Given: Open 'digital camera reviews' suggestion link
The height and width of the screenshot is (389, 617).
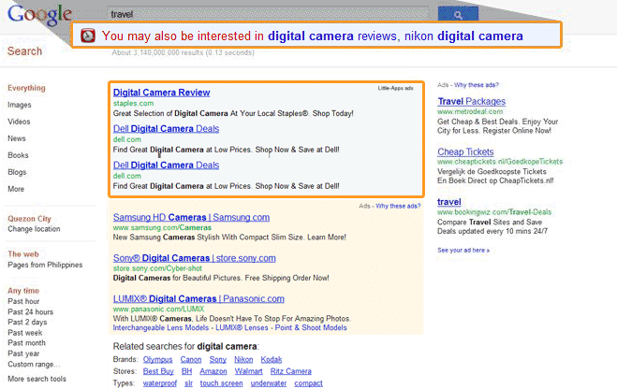Looking at the screenshot, I should coord(332,36).
